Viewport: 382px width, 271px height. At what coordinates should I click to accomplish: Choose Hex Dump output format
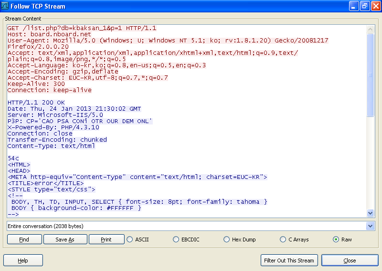point(227,240)
